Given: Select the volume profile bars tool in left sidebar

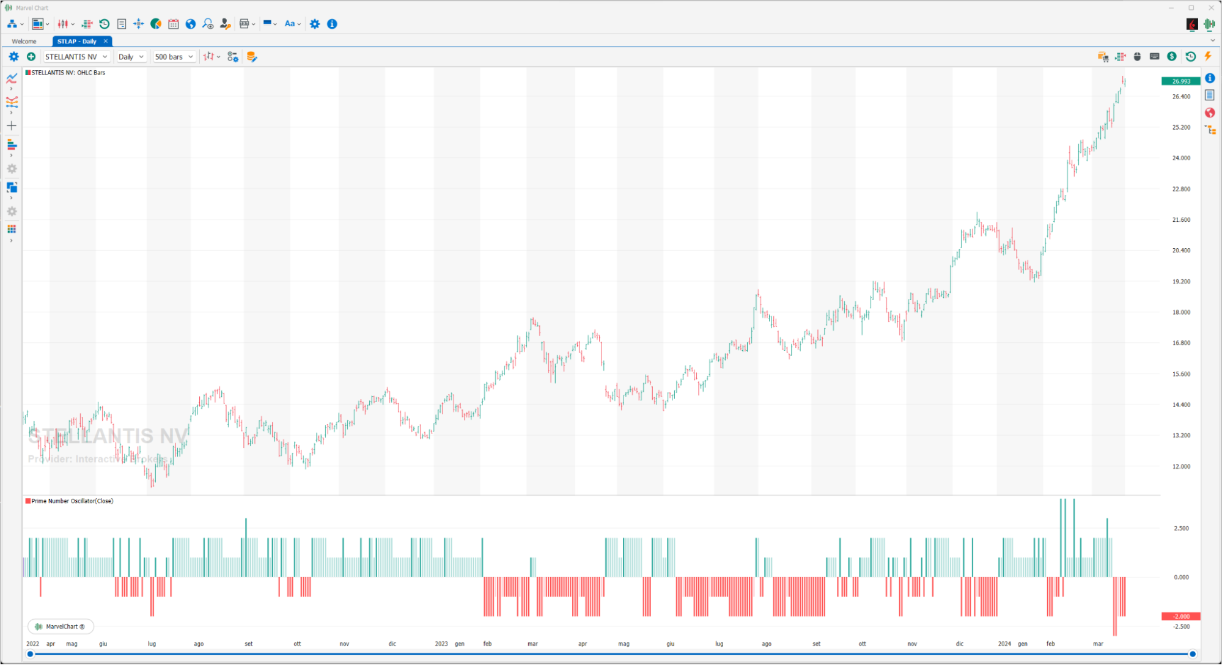Looking at the screenshot, I should (x=12, y=144).
